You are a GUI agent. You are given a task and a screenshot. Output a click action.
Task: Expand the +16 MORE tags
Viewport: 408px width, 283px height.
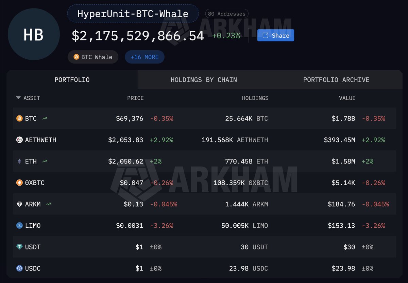(144, 57)
